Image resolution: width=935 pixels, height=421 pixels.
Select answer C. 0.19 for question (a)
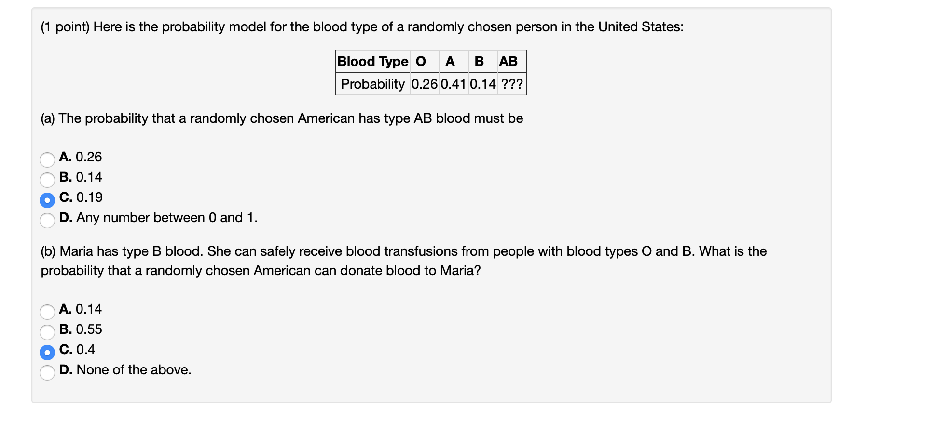[x=47, y=200]
